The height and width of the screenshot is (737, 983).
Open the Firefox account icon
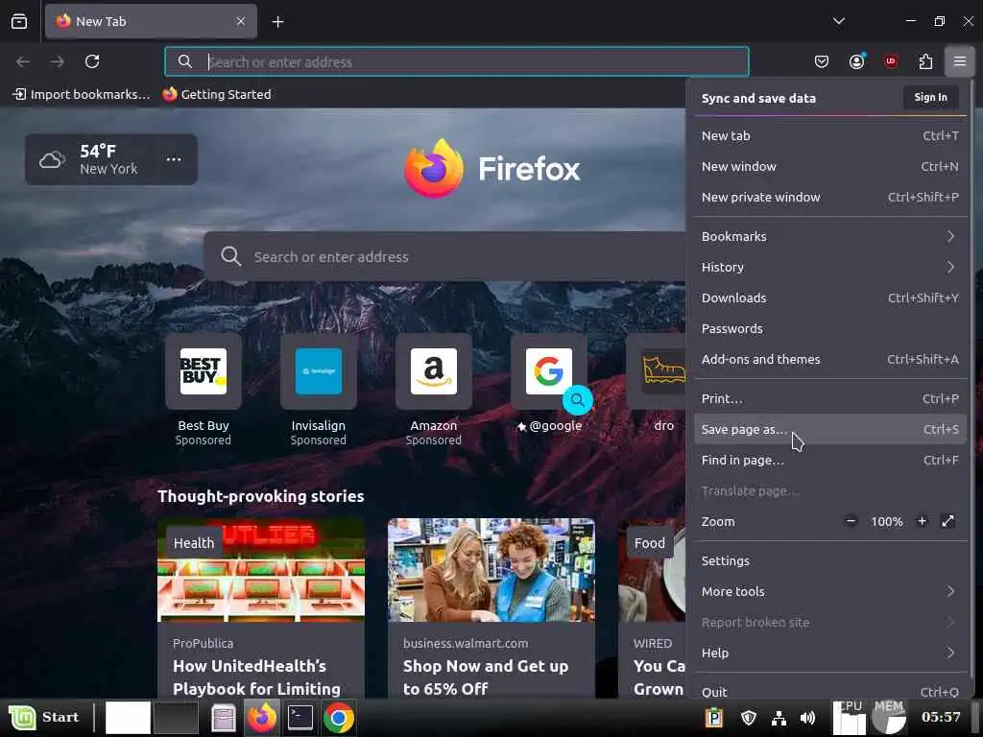pos(856,61)
